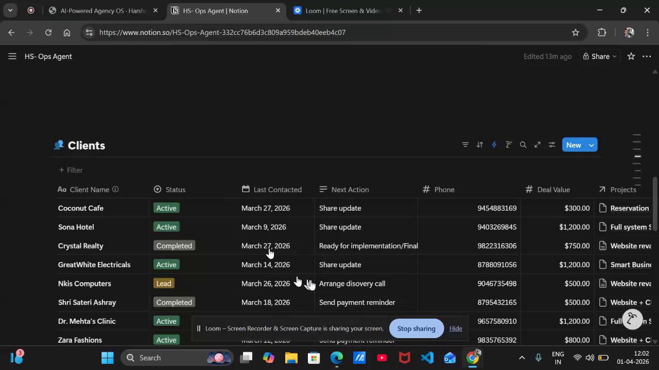Screen dimensions: 659x370
Task: Click Stop sharing in the Loom bar
Action: click(x=417, y=328)
